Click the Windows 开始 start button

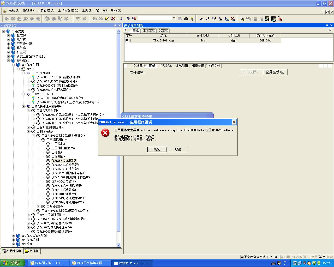point(13,263)
